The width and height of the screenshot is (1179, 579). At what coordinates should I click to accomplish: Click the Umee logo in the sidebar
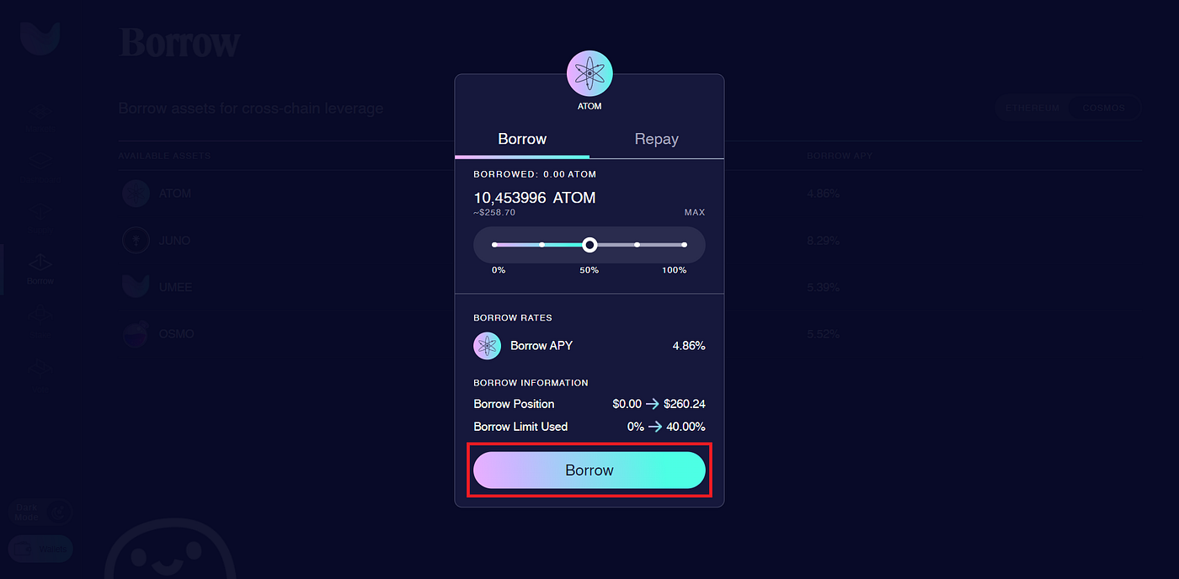click(40, 40)
